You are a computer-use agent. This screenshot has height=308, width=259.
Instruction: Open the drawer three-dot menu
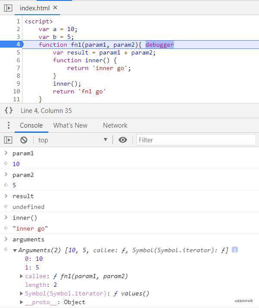point(9,125)
